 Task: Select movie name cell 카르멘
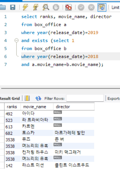pos(37,126)
